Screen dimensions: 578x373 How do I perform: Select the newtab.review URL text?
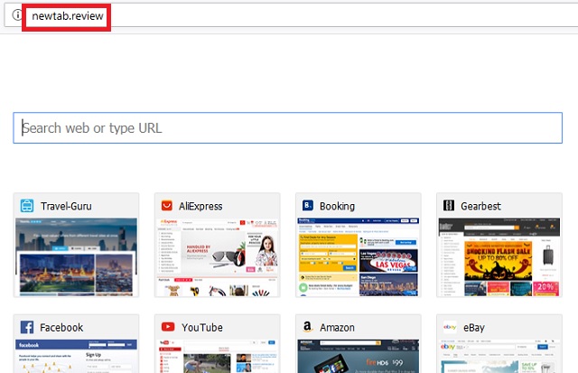68,16
